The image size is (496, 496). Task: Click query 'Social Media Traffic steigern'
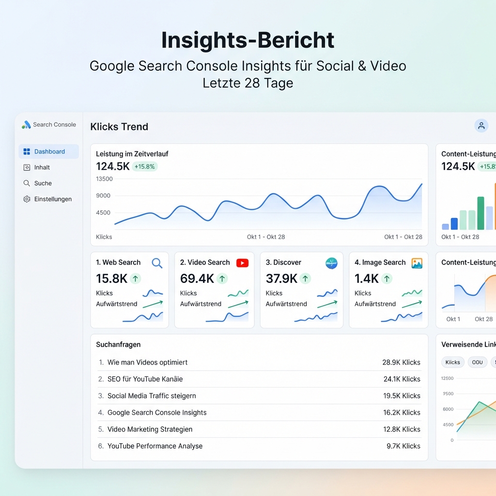pyautogui.click(x=152, y=396)
